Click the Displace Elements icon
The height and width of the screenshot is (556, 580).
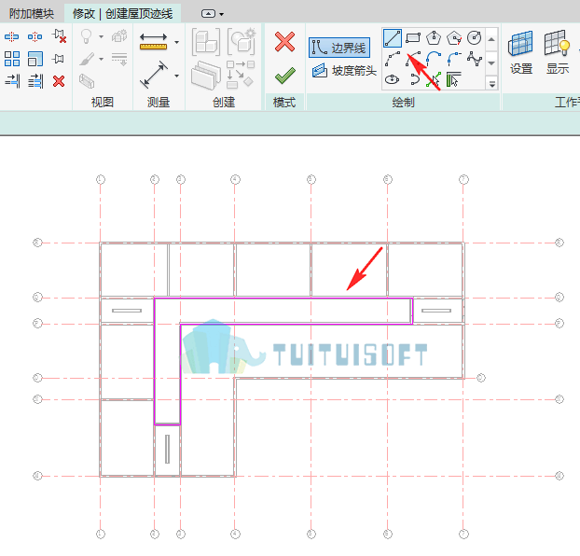[119, 36]
